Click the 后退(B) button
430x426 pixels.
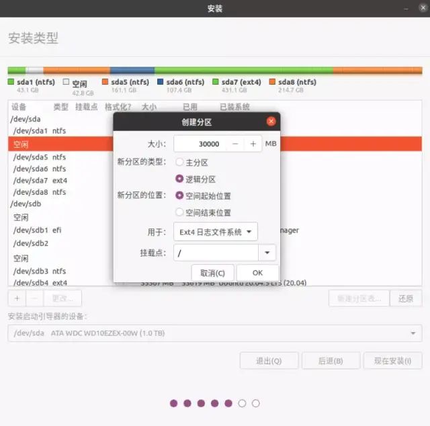(x=330, y=361)
